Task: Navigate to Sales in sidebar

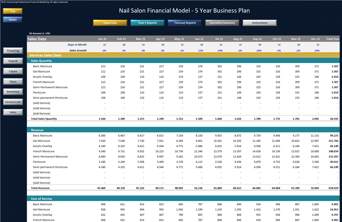Action: point(13,112)
